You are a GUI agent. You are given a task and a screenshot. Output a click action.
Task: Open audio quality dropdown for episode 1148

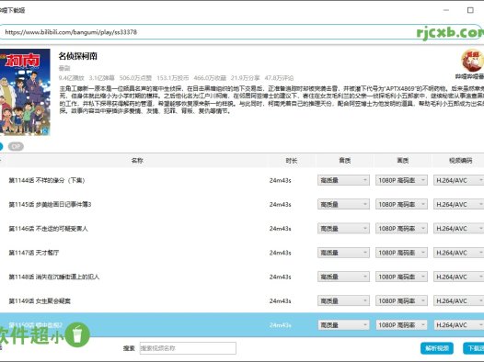343,277
